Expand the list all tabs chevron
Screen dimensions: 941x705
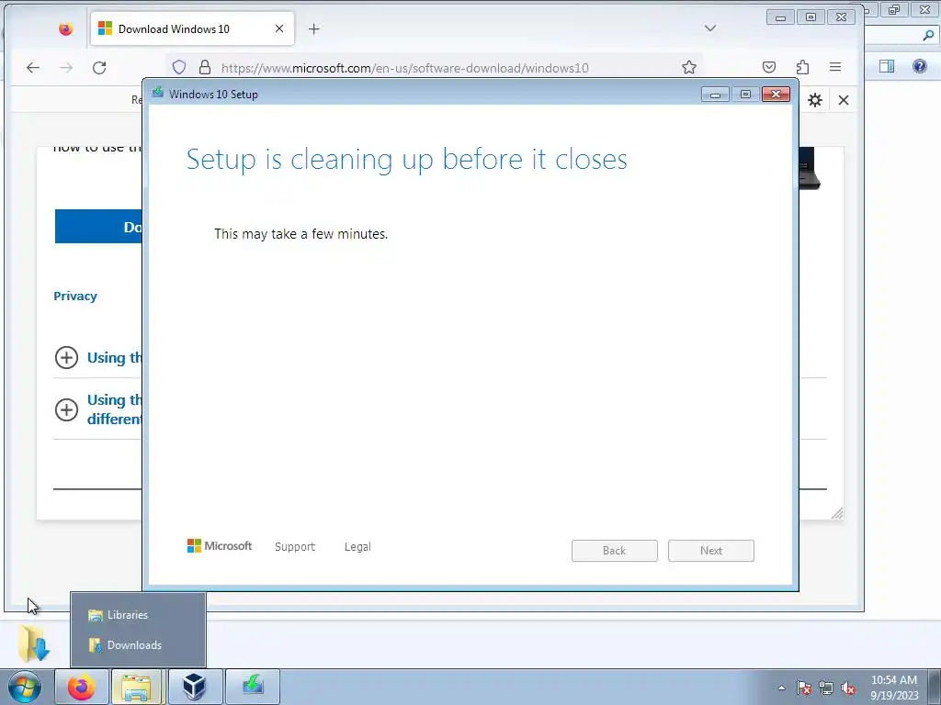coord(710,28)
